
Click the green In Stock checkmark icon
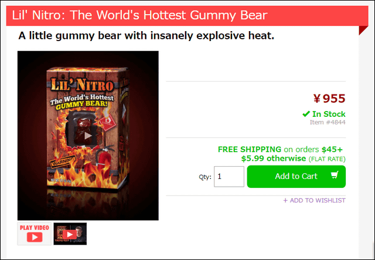(306, 114)
